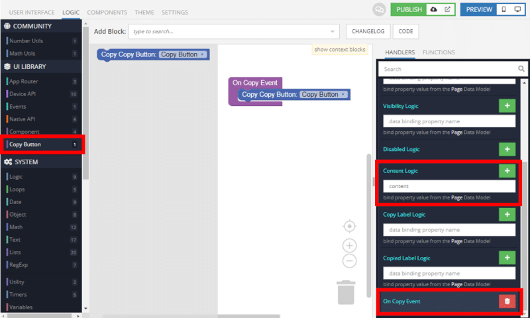Open the chat bubble icon
The image size is (530, 318).
point(379,10)
